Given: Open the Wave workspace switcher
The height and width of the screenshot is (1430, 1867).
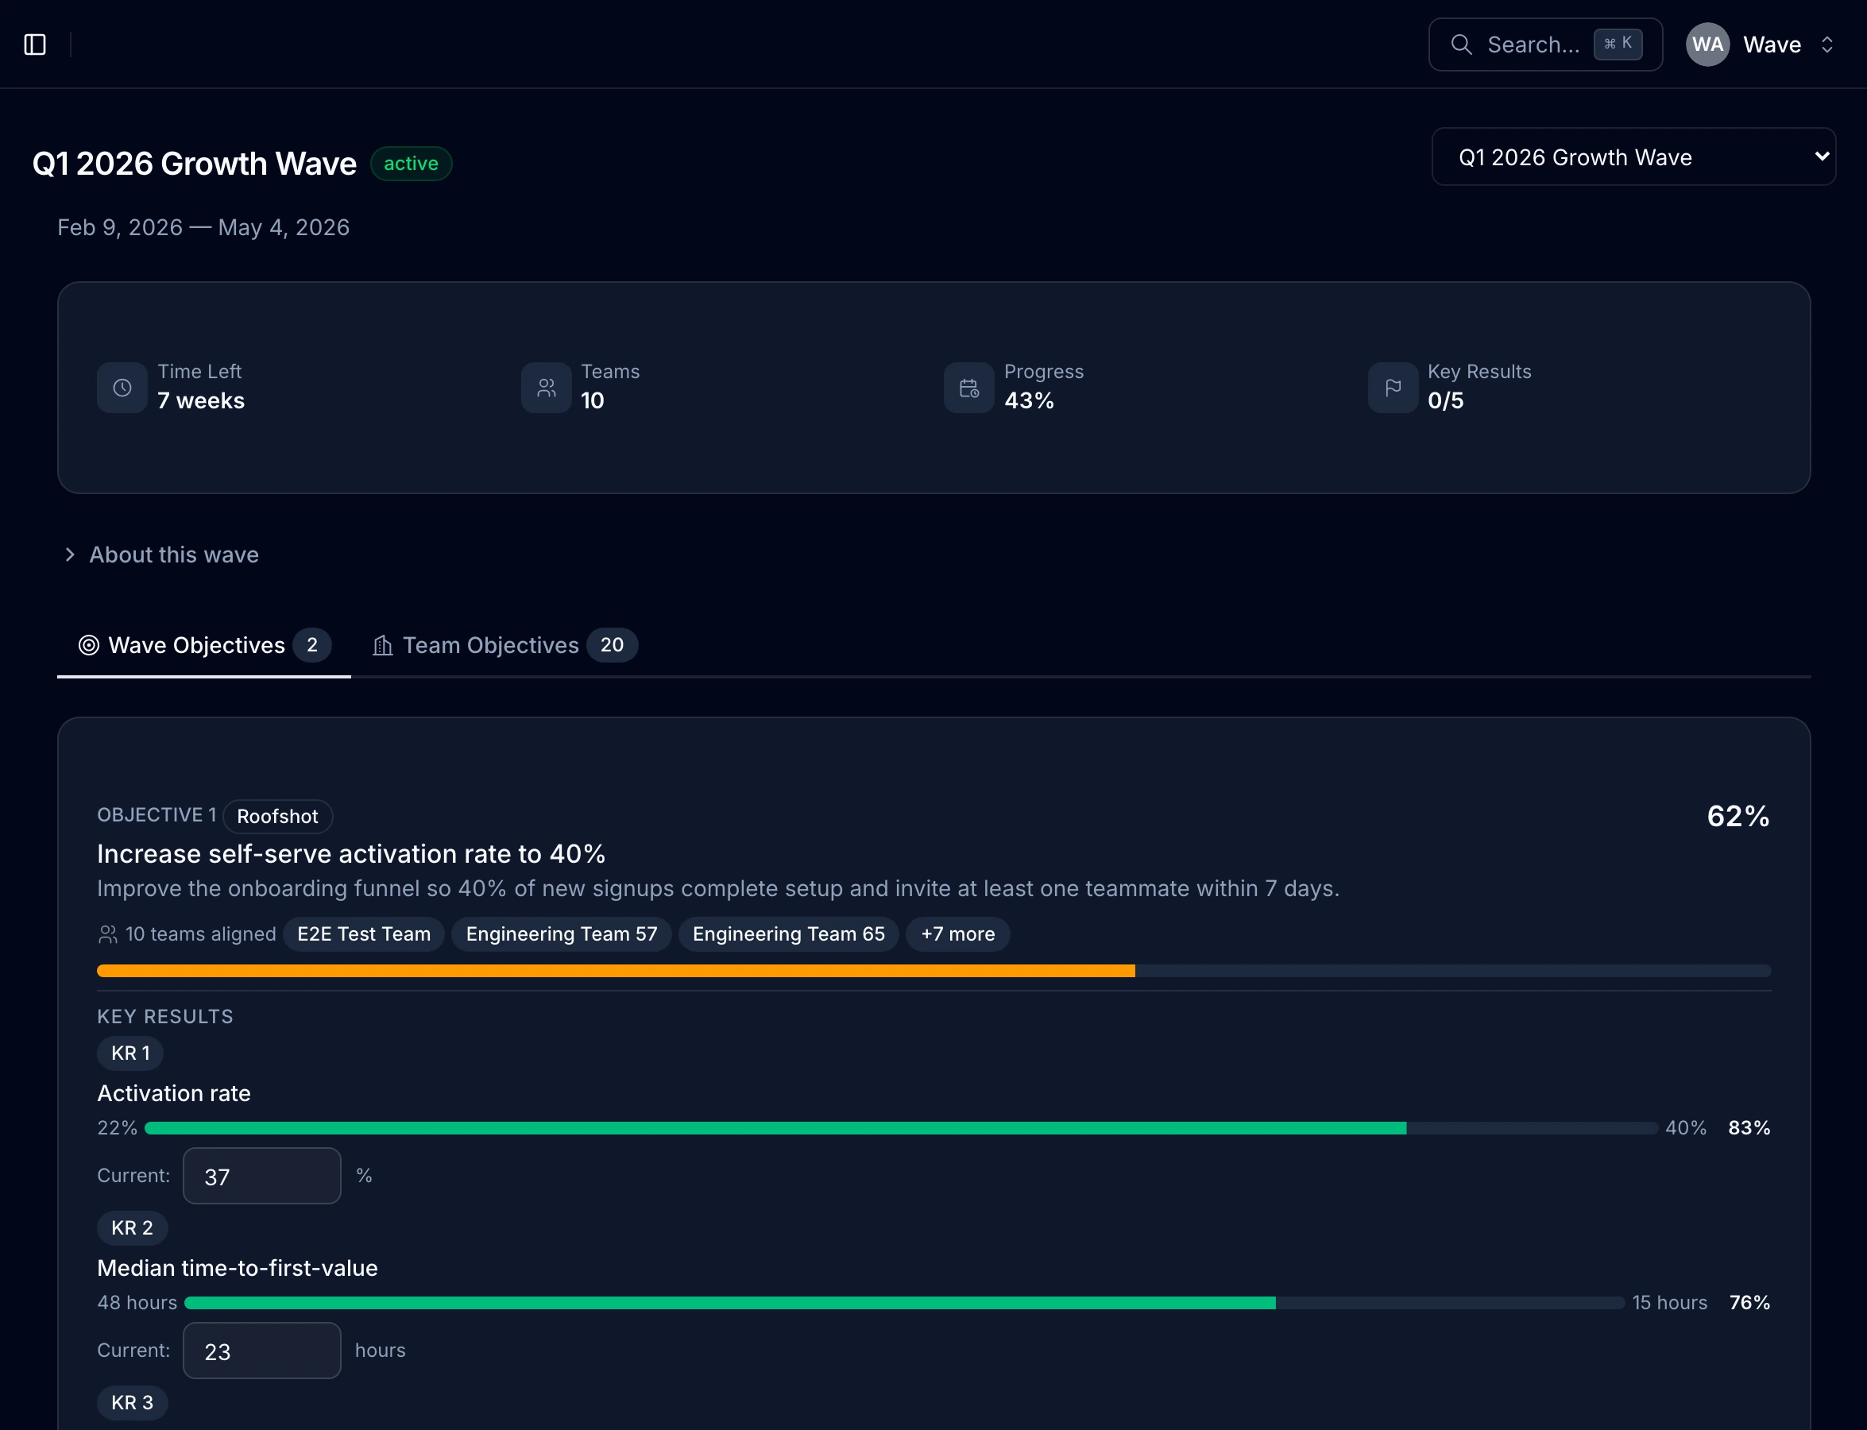Looking at the screenshot, I should pos(1760,44).
